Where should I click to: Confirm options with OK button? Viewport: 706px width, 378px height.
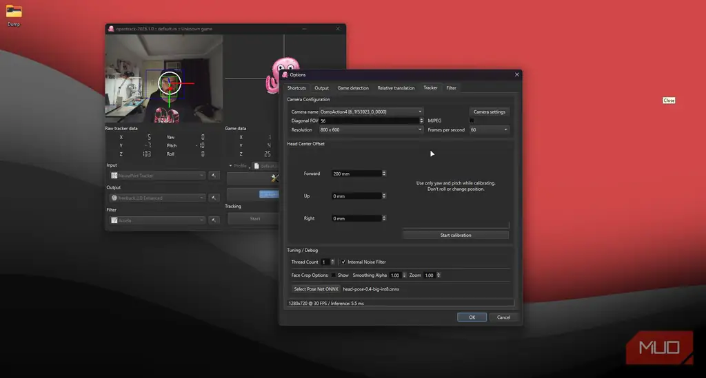472,317
